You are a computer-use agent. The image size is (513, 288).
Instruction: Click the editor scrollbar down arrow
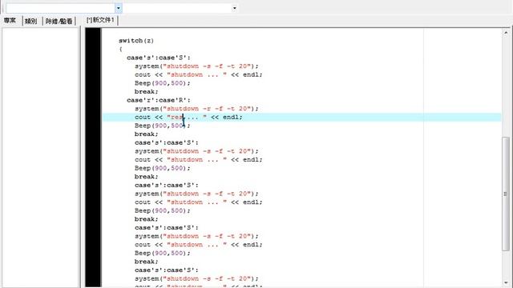506,282
